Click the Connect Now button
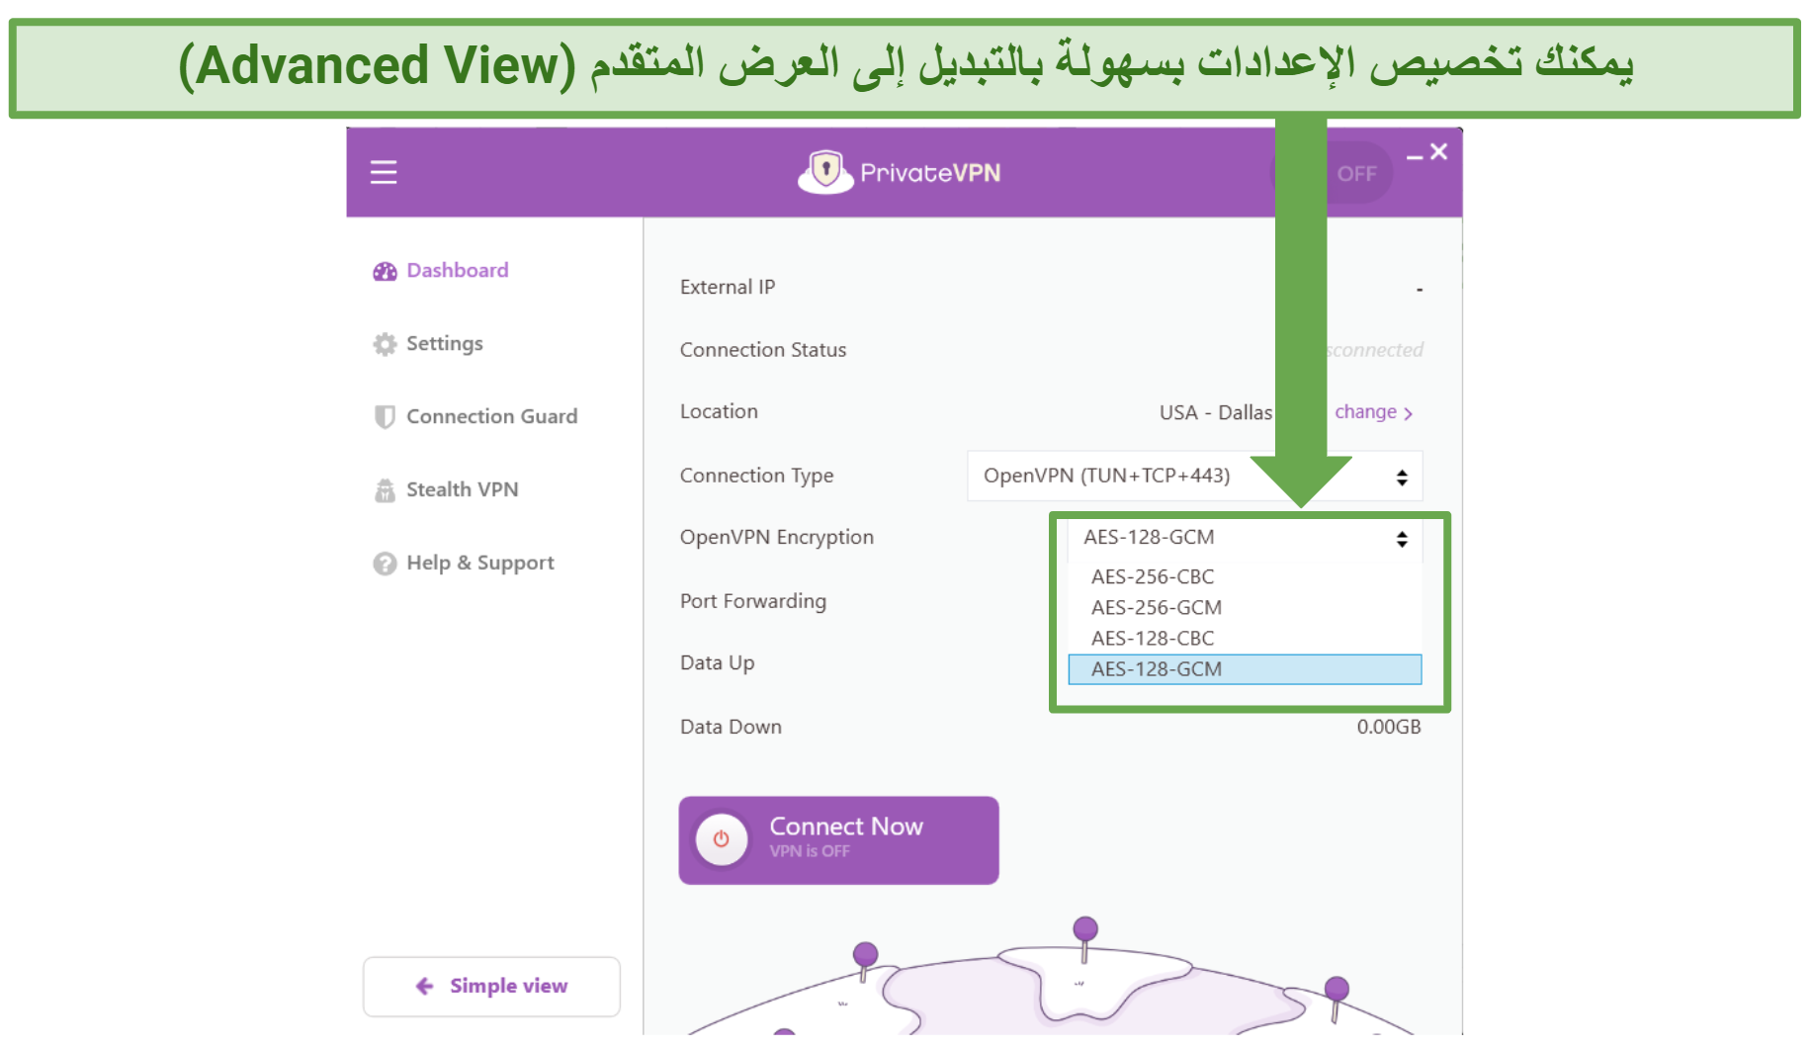Screen dimensions: 1812x1048 [838, 839]
